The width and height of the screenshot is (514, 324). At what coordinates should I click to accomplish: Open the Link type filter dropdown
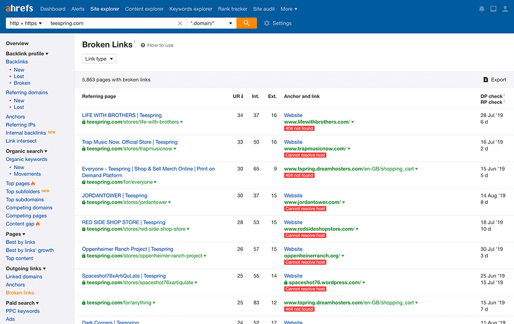(99, 59)
